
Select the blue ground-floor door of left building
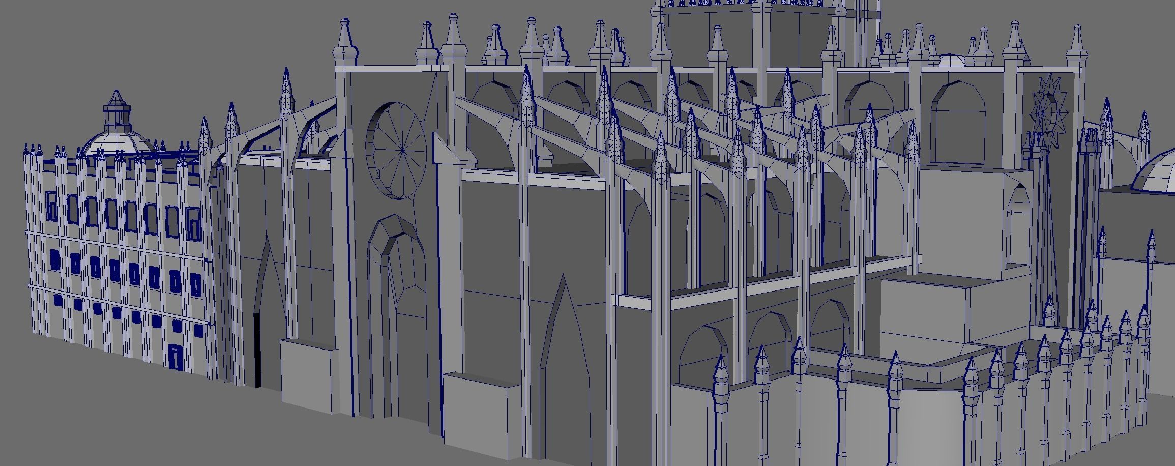tap(175, 357)
